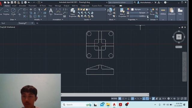Toggle the layer lock icon in layer list
The image size is (192, 108).
click(x=84, y=9)
